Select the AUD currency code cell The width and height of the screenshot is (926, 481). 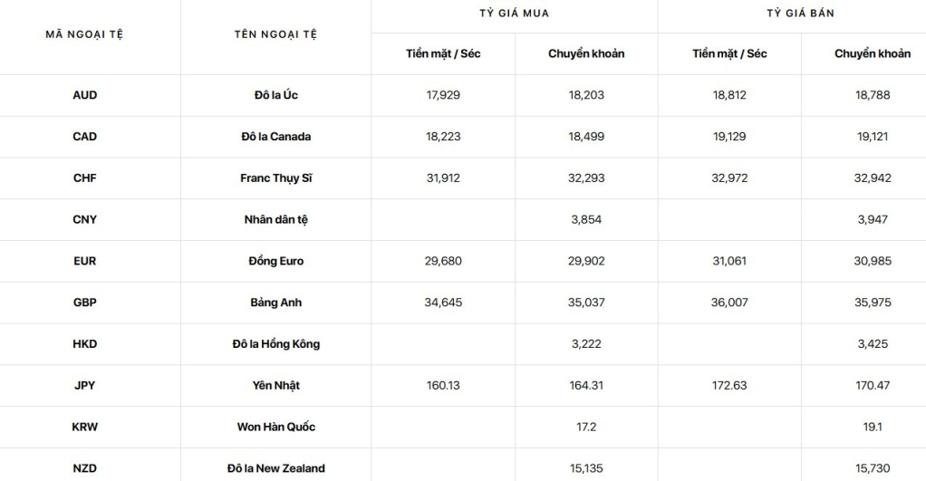[84, 95]
